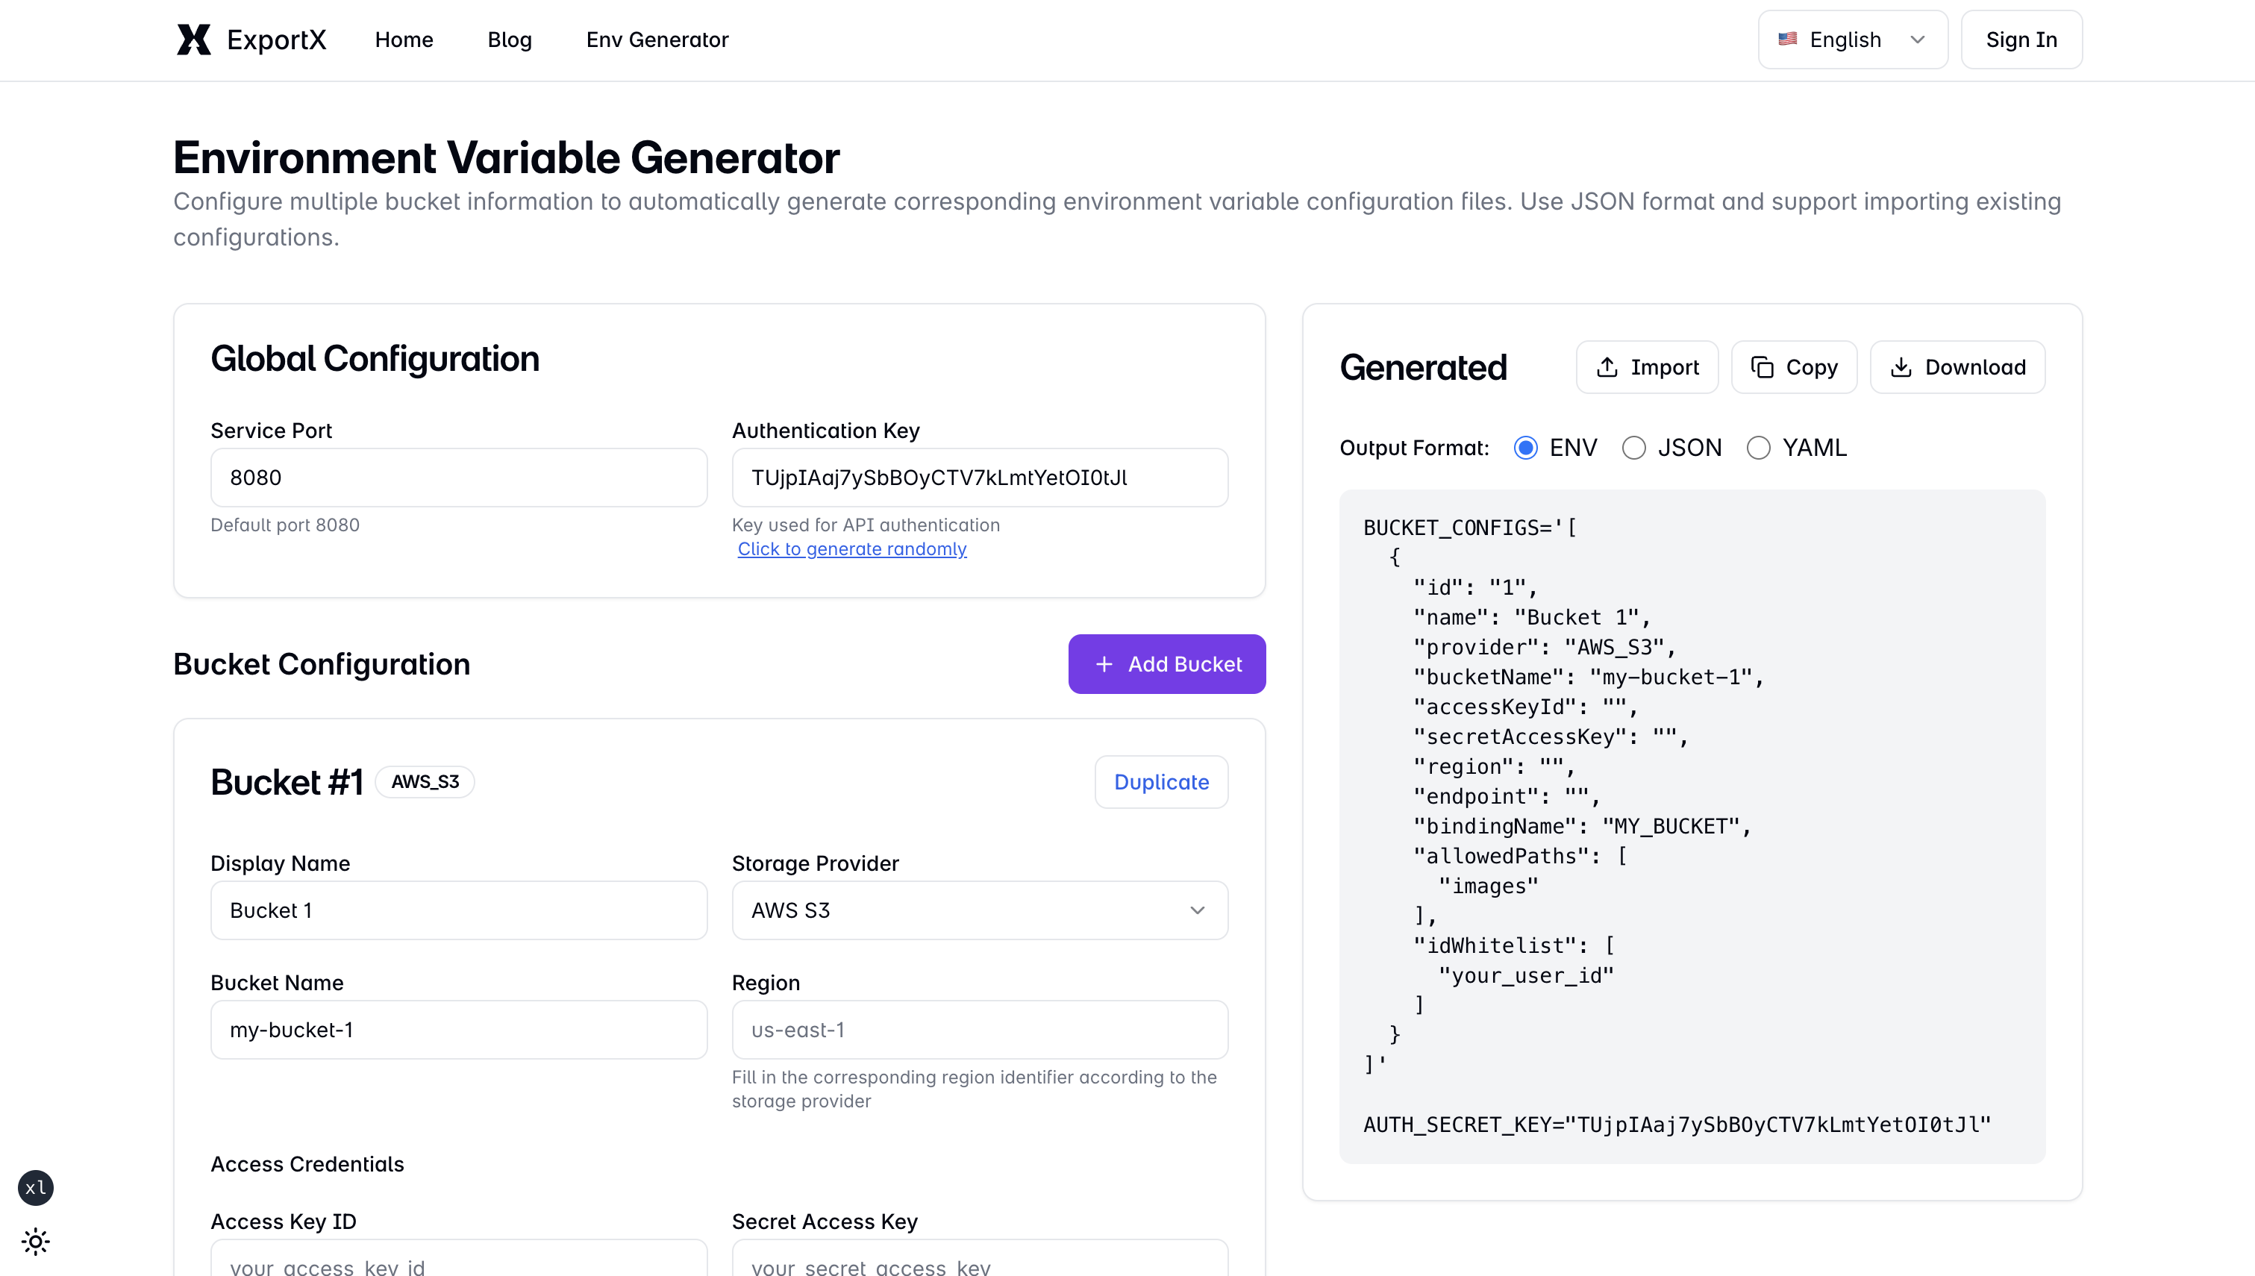Click the "images" line in allowedPaths
Image resolution: width=2255 pixels, height=1276 pixels.
pyautogui.click(x=1488, y=886)
